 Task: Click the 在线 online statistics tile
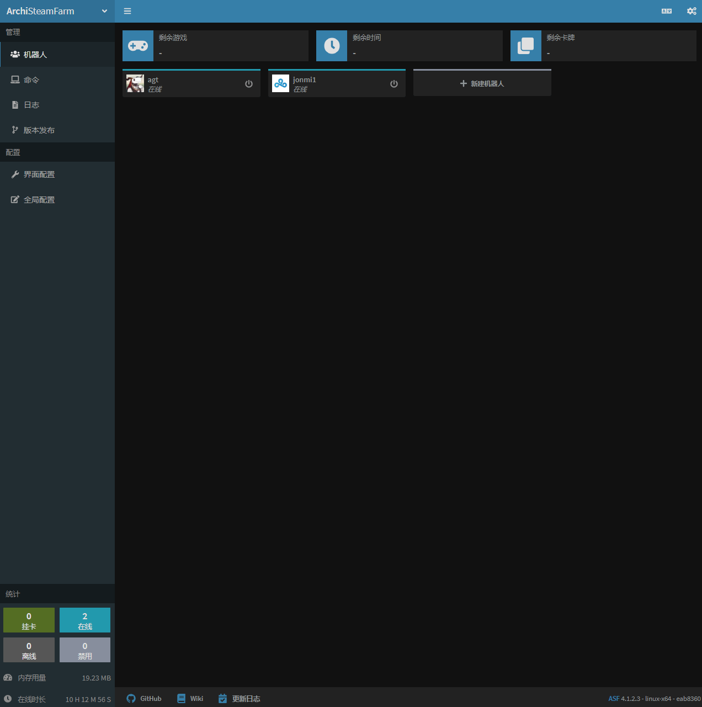[x=84, y=620]
